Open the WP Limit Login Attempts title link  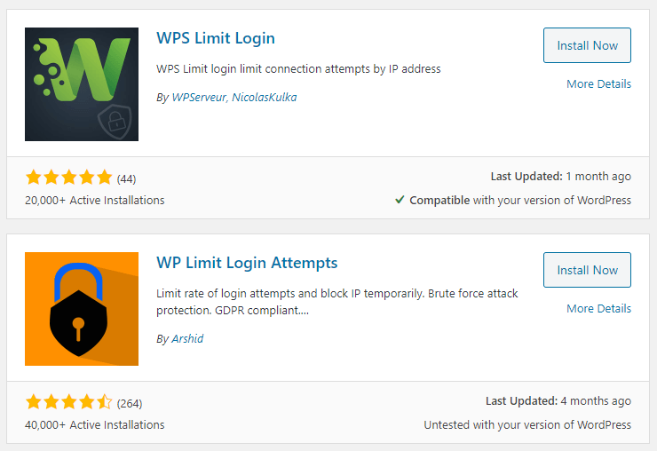click(247, 263)
